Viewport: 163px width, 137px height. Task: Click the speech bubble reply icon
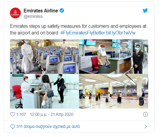(x=13, y=127)
